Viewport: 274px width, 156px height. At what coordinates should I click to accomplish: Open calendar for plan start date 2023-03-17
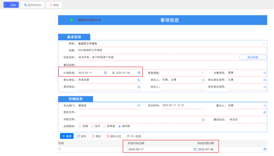tap(105, 73)
